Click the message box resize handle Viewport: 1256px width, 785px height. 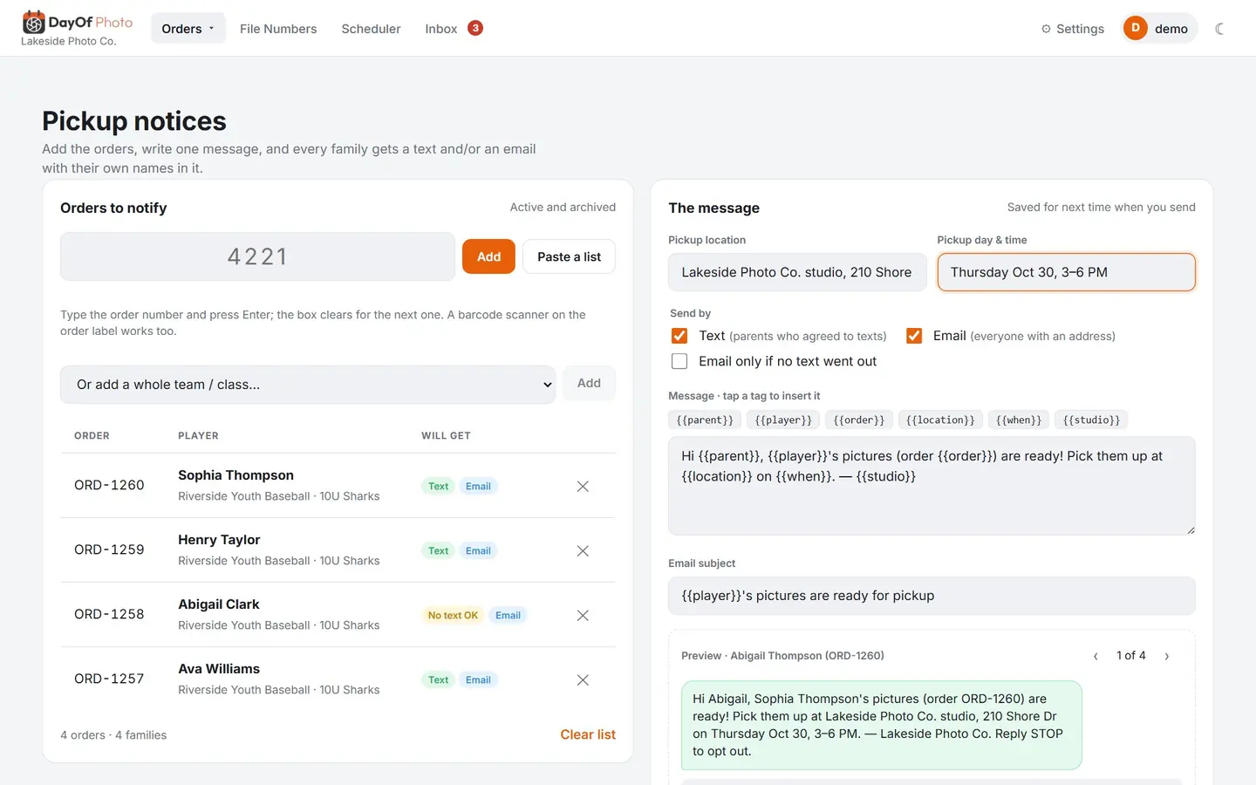coord(1190,529)
